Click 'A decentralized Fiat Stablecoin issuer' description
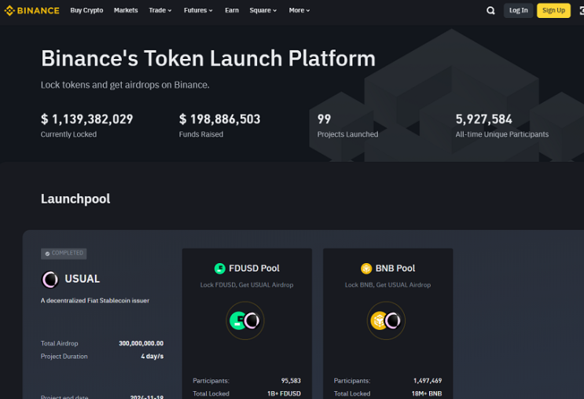 95,301
